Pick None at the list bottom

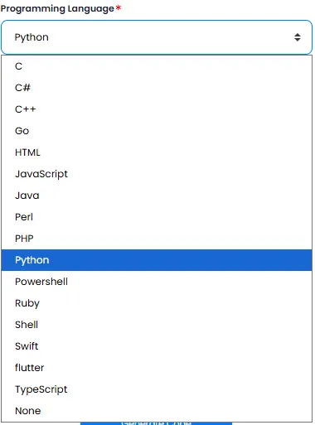point(157,411)
